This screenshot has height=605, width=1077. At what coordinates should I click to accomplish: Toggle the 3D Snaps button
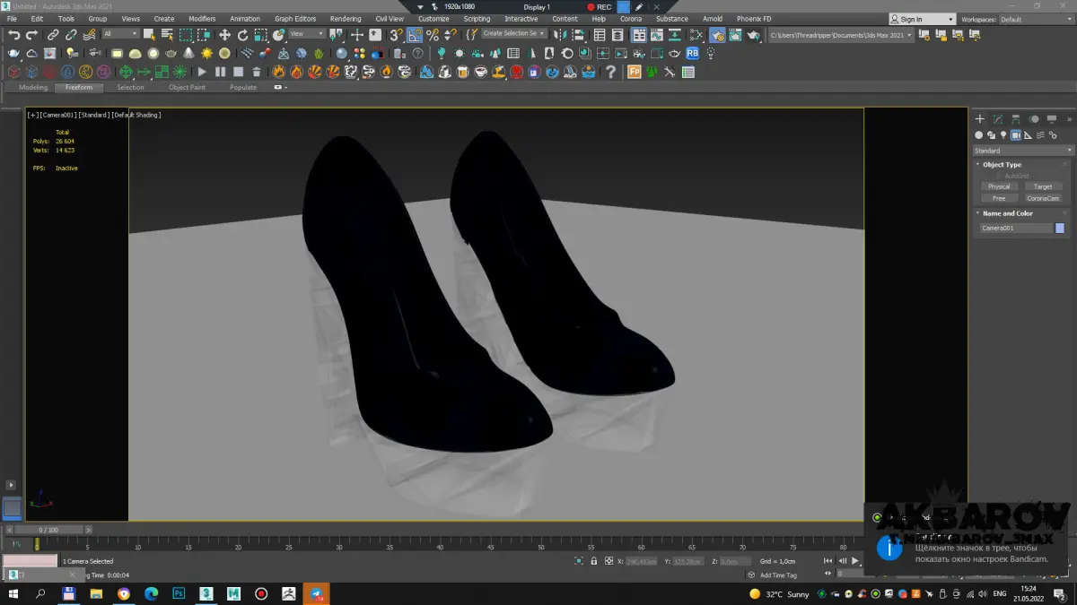coord(396,35)
